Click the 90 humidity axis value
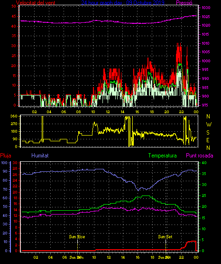This screenshot has width=221, height=264. coord(5,171)
